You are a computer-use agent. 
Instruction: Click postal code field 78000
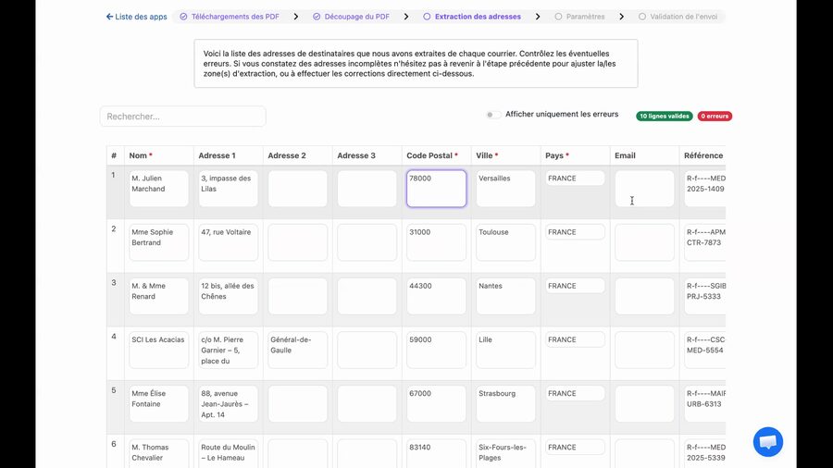[436, 189]
